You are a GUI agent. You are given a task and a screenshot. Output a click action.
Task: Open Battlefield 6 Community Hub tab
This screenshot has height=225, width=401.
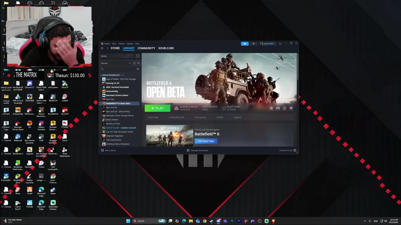(x=176, y=117)
